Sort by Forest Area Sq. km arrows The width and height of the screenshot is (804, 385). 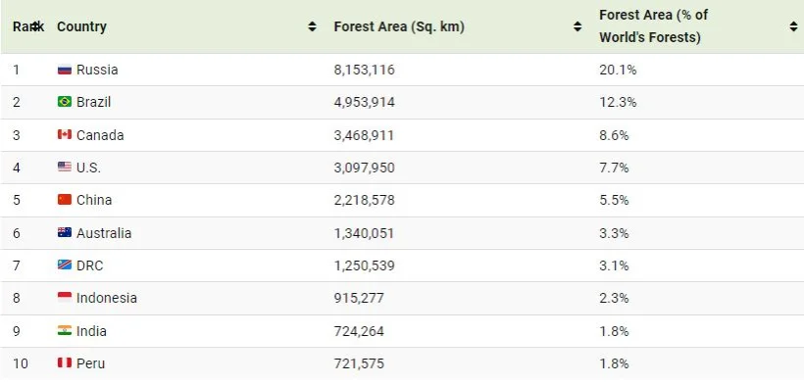coord(578,26)
